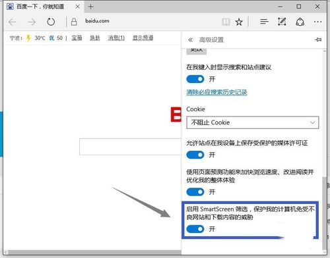Make a web note with pen icon
Image resolution: width=330 pixels, height=258 pixels.
(282, 22)
